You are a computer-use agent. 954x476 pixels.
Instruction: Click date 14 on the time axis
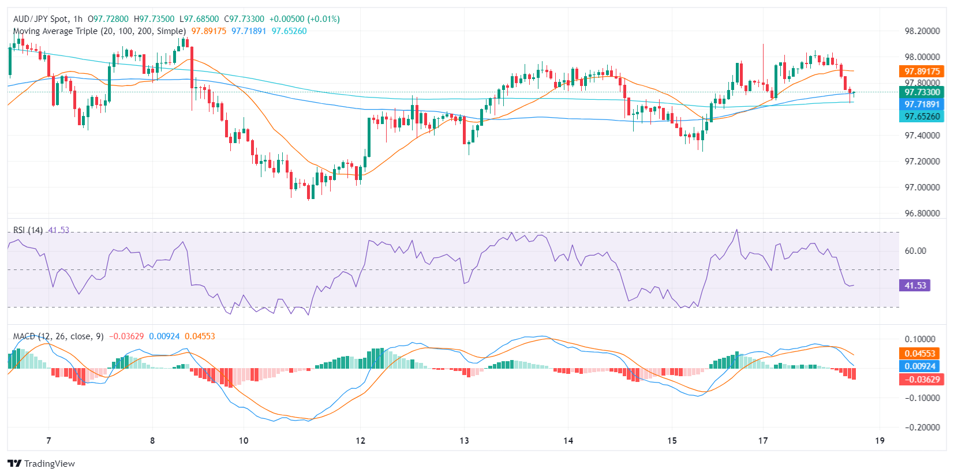[x=568, y=441]
